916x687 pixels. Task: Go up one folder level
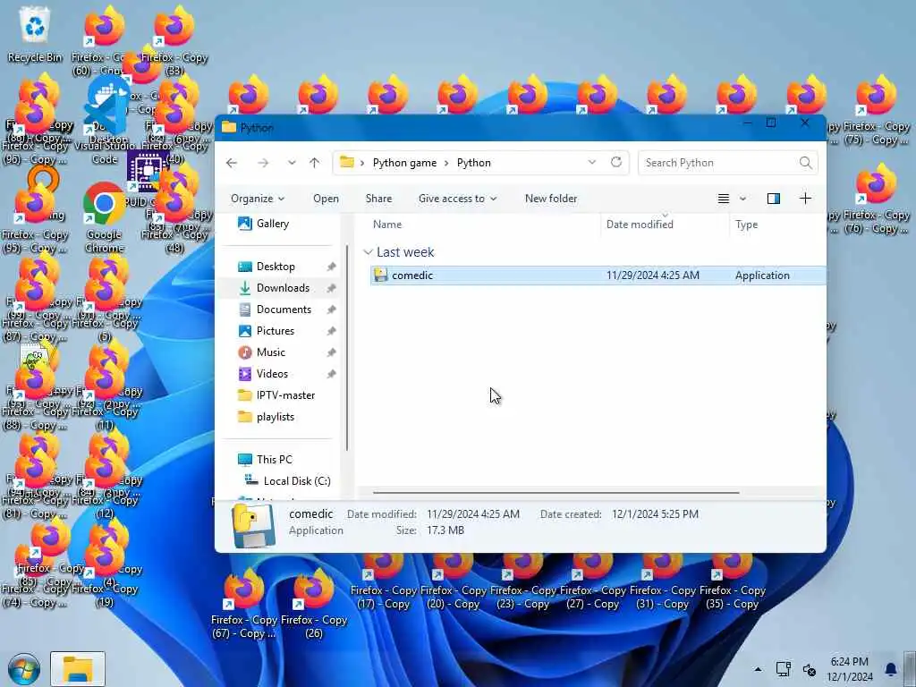coord(315,163)
